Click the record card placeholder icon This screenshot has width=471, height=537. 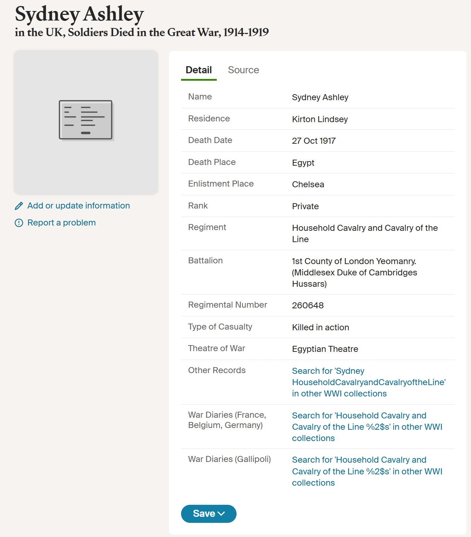(86, 120)
